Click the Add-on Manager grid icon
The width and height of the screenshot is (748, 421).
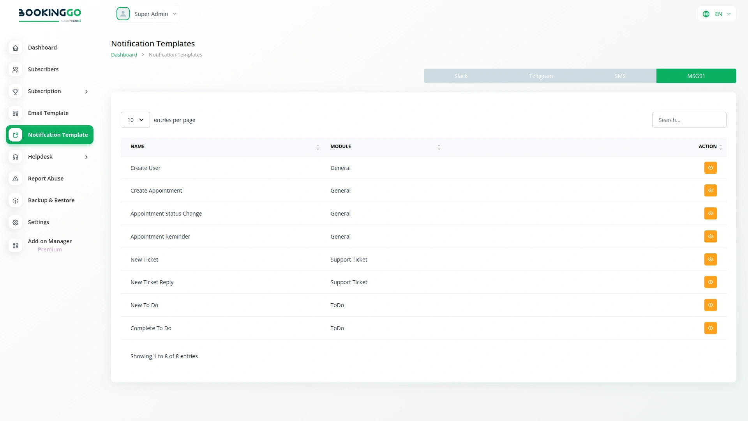click(x=15, y=245)
